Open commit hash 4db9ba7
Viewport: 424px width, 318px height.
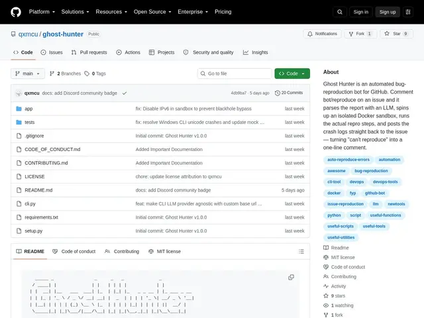(x=238, y=93)
